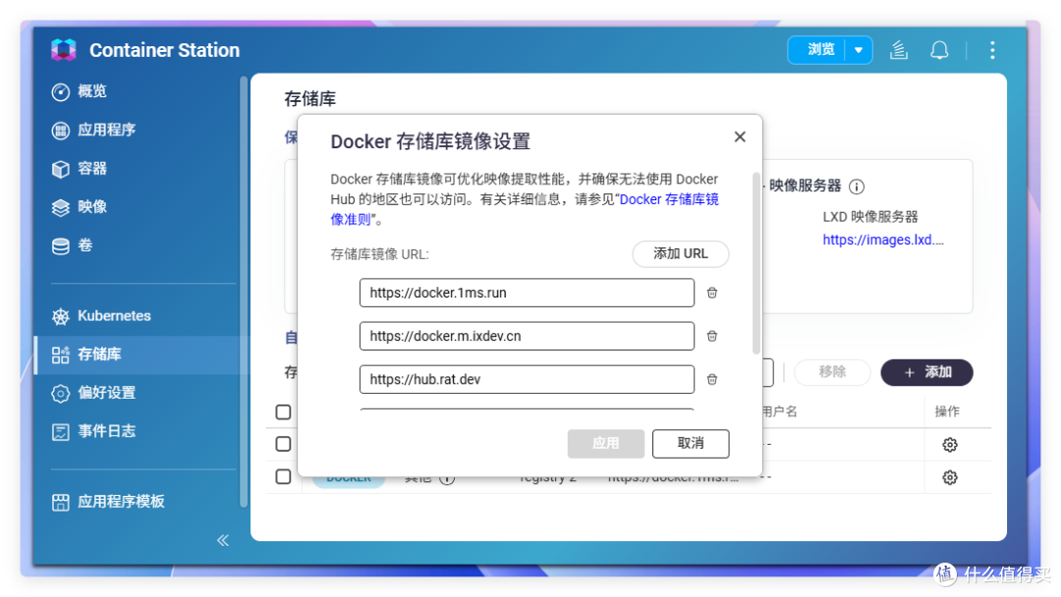Open settings gear for second registry row

950,477
